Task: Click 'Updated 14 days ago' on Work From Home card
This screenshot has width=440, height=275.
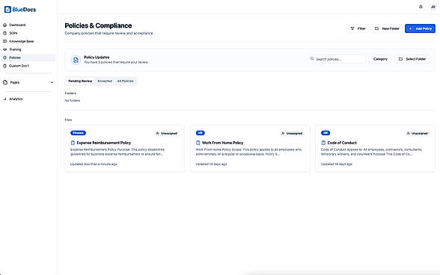Action: coord(211,164)
